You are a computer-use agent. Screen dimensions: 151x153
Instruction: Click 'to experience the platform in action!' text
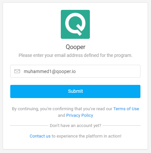(87, 136)
